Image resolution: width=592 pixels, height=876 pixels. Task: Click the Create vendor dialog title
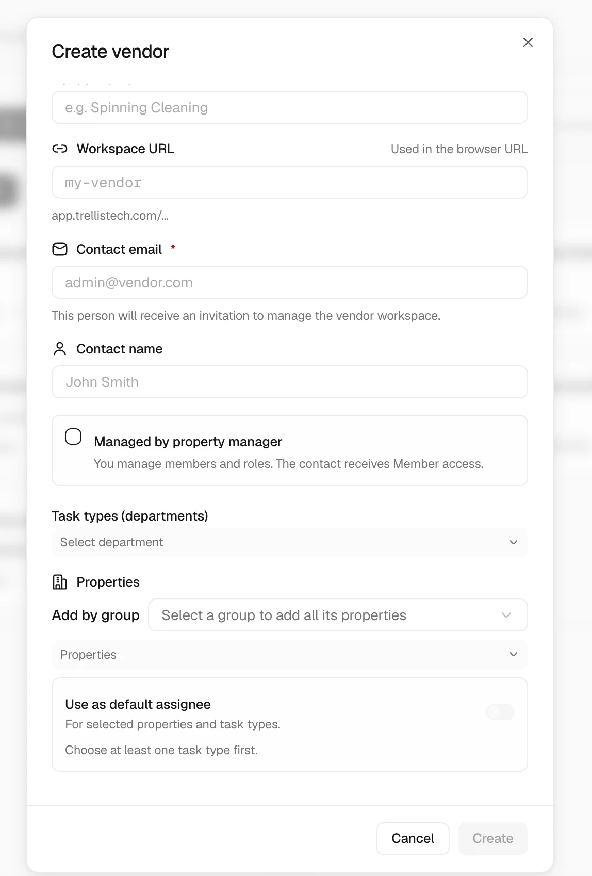click(110, 52)
